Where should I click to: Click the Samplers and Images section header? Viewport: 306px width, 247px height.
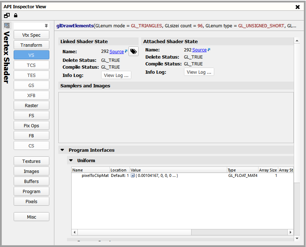[176, 86]
